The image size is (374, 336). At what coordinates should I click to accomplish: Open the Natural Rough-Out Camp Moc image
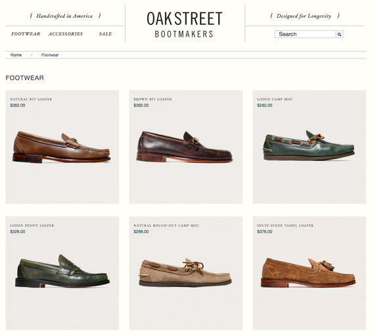click(x=185, y=272)
